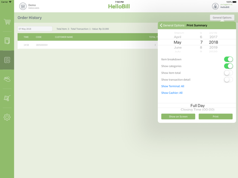Click the Demo store name label
238x178 pixels.
[x=32, y=5]
